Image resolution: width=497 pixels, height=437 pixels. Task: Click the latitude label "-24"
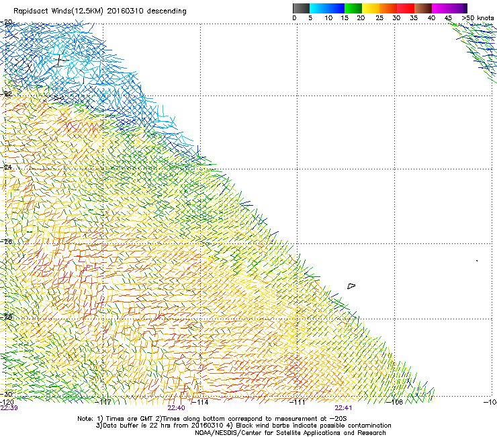coord(6,167)
